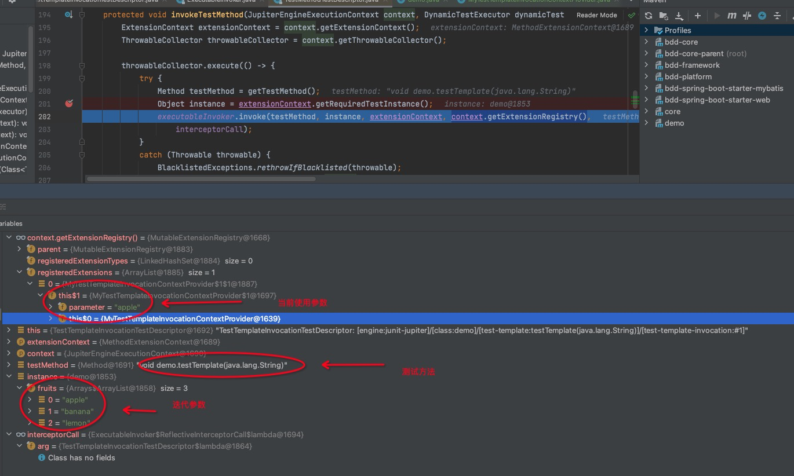
Task: Expand the Profiles node in Maven
Action: 647,30
